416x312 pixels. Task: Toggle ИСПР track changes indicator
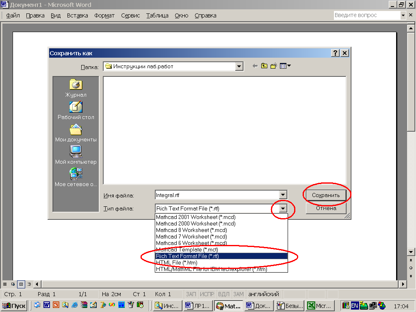[x=207, y=294]
